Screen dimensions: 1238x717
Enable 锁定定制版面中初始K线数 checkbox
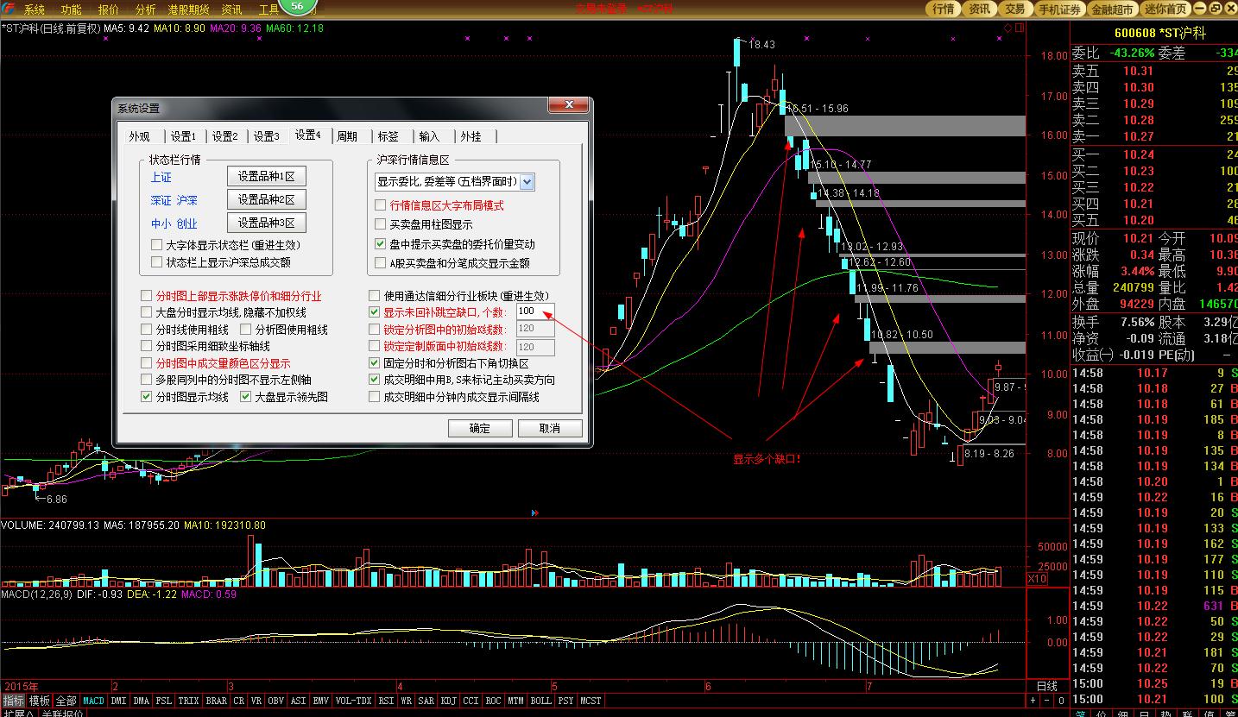click(374, 346)
